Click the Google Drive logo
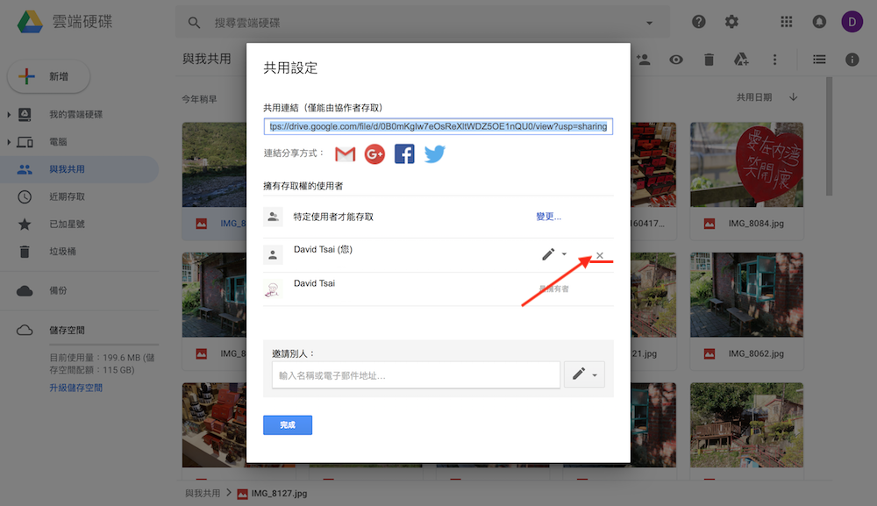Image resolution: width=877 pixels, height=506 pixels. [30, 22]
